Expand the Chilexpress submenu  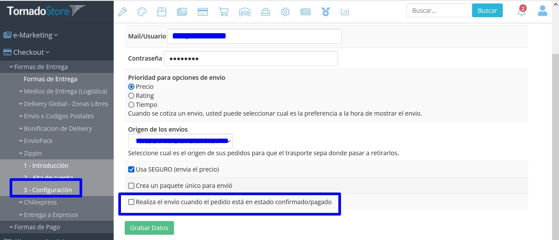point(38,202)
